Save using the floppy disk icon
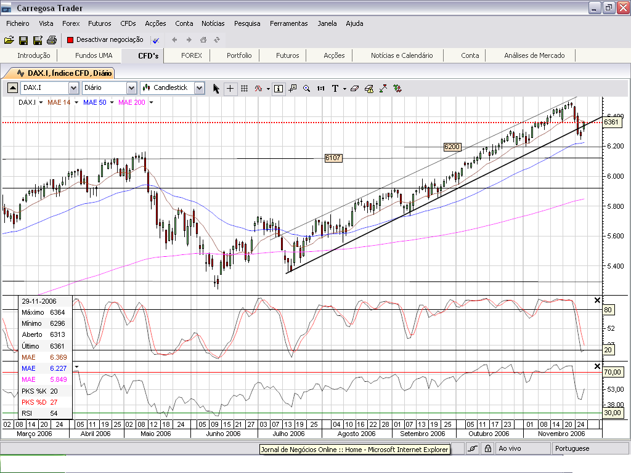The height and width of the screenshot is (473, 631). (23, 40)
